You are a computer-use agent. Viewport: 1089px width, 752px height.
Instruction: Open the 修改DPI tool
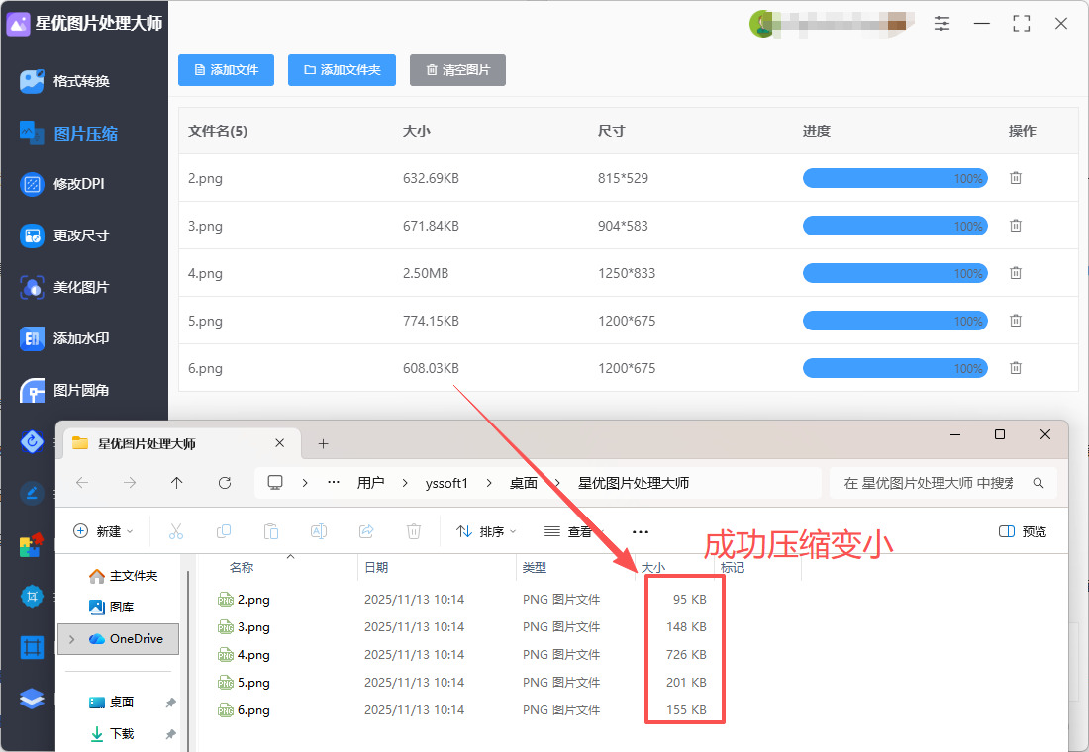click(62, 184)
